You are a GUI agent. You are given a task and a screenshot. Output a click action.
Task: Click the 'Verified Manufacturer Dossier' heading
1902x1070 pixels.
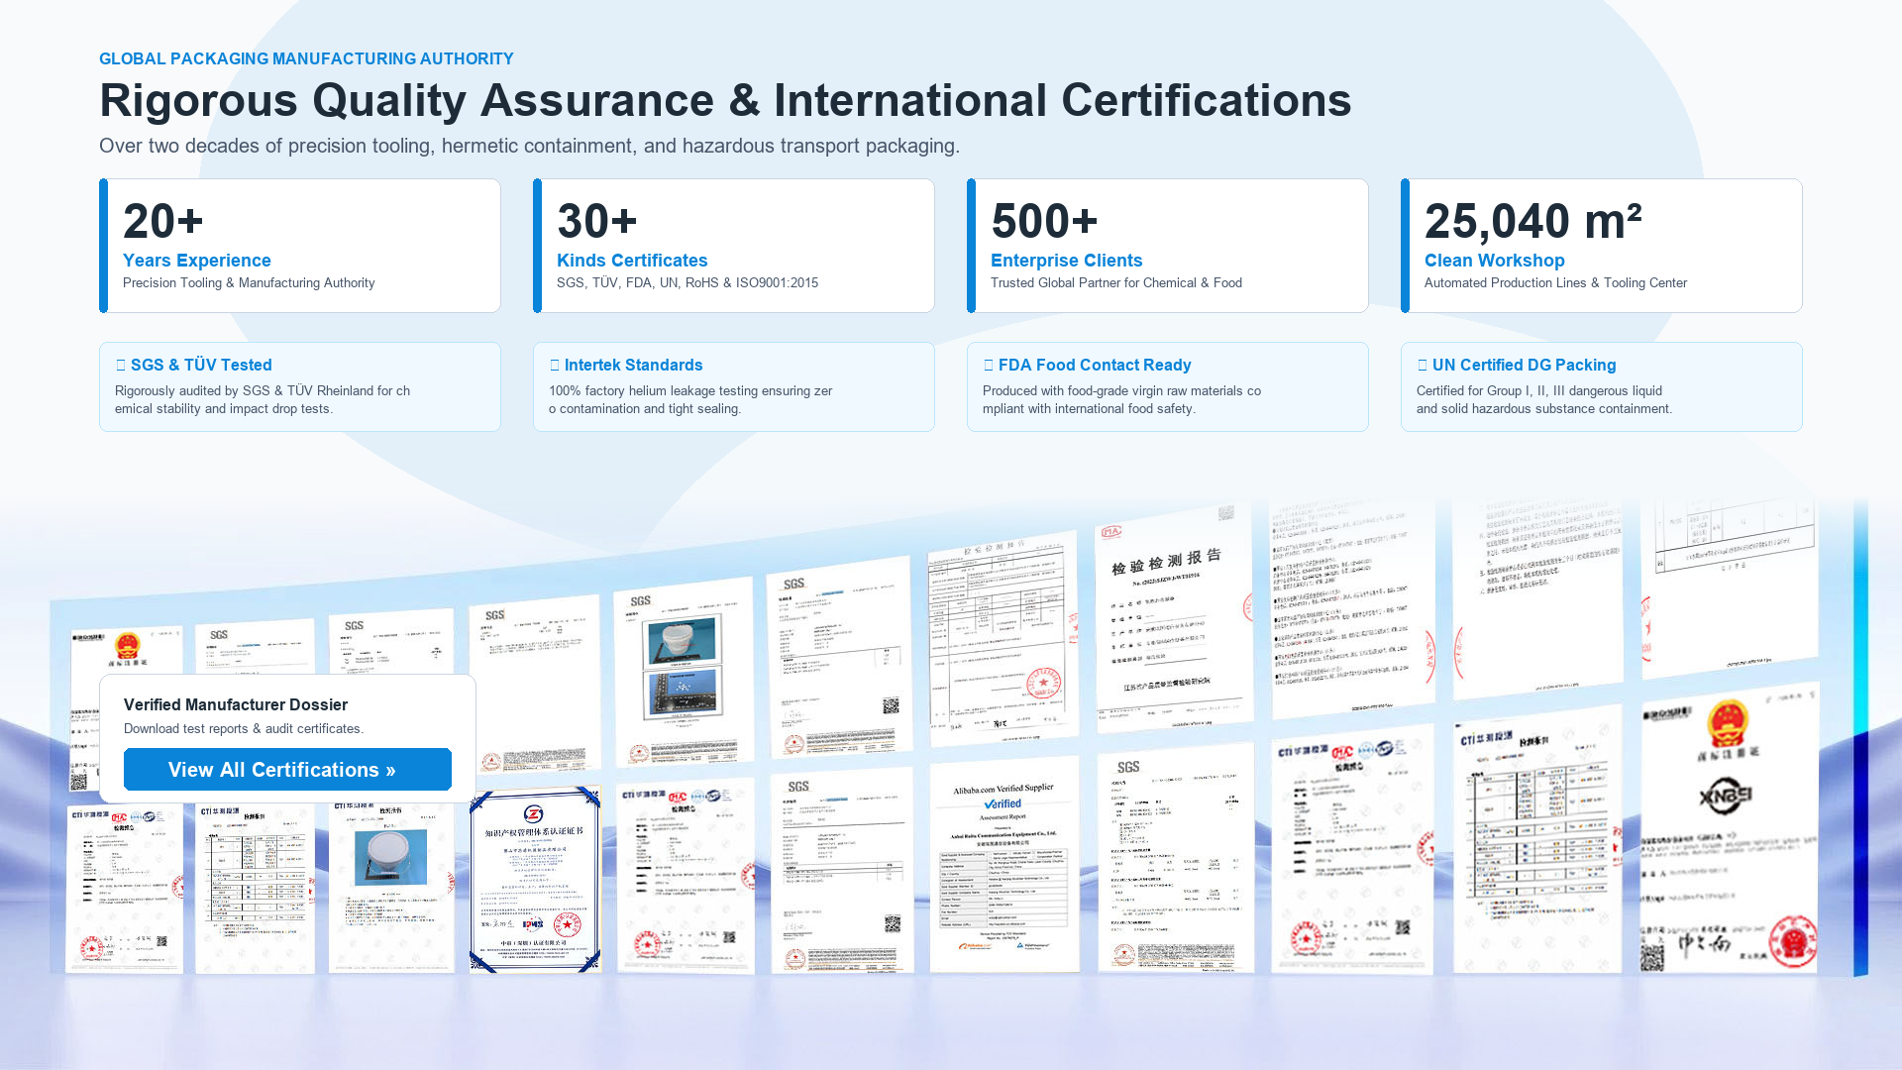pyautogui.click(x=236, y=704)
